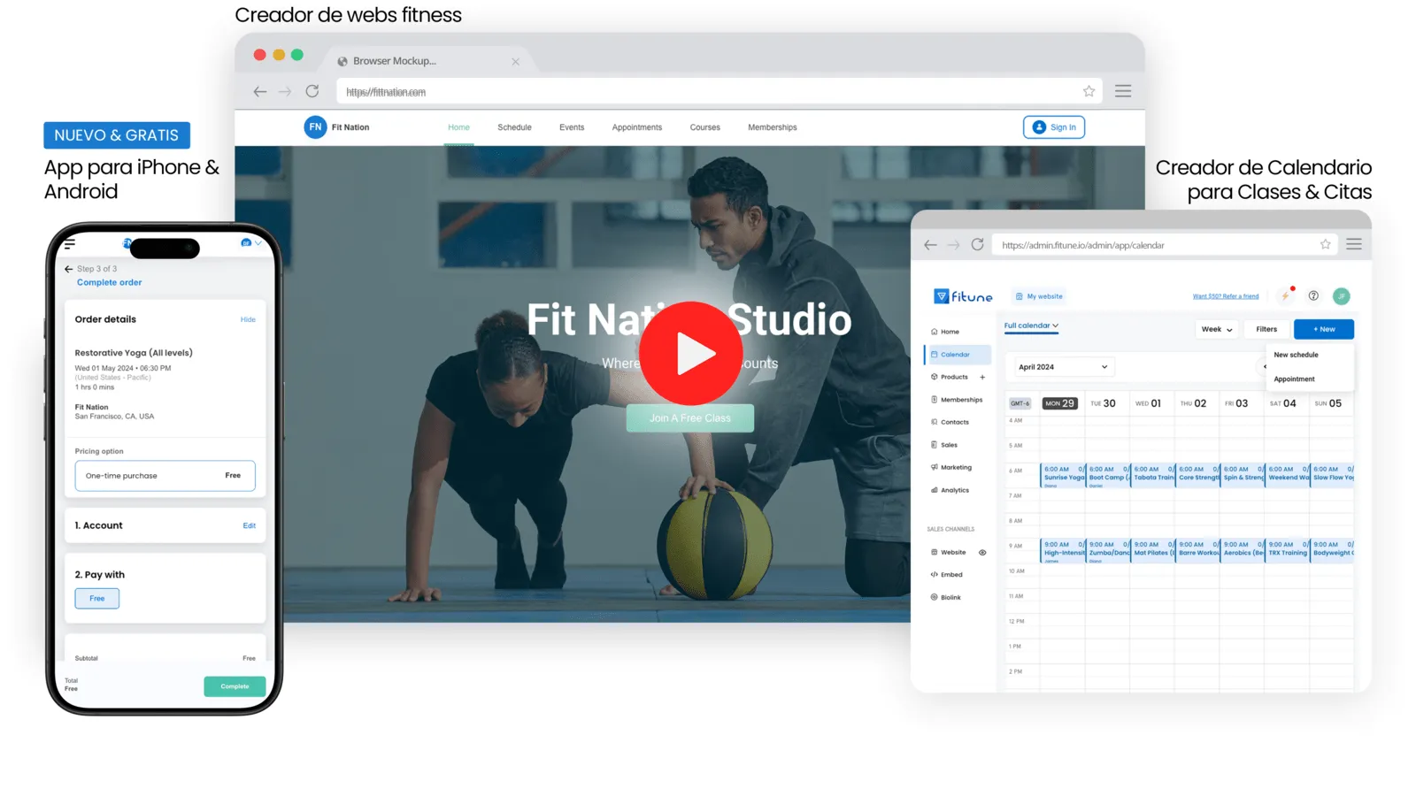The width and height of the screenshot is (1416, 804).
Task: Select Appointment from the New menu
Action: [1294, 378]
